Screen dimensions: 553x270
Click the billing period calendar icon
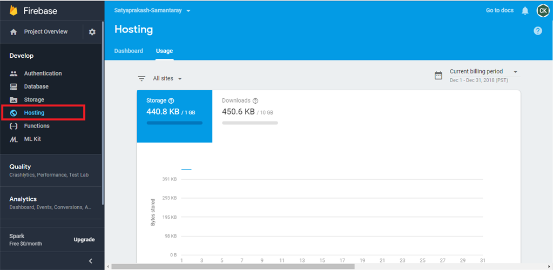[x=439, y=75]
